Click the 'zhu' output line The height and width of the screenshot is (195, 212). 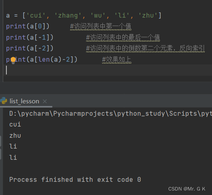(x=15, y=136)
